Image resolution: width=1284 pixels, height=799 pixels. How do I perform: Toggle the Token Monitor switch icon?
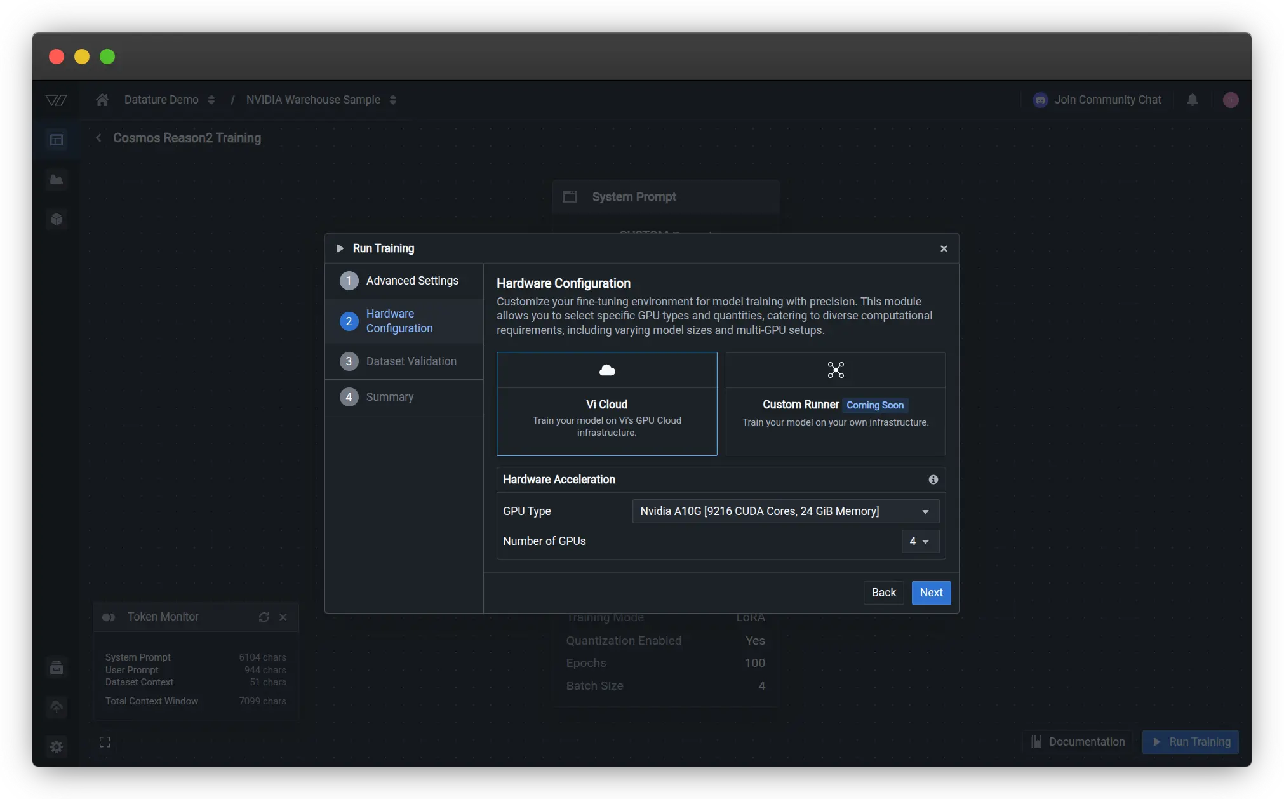point(109,617)
